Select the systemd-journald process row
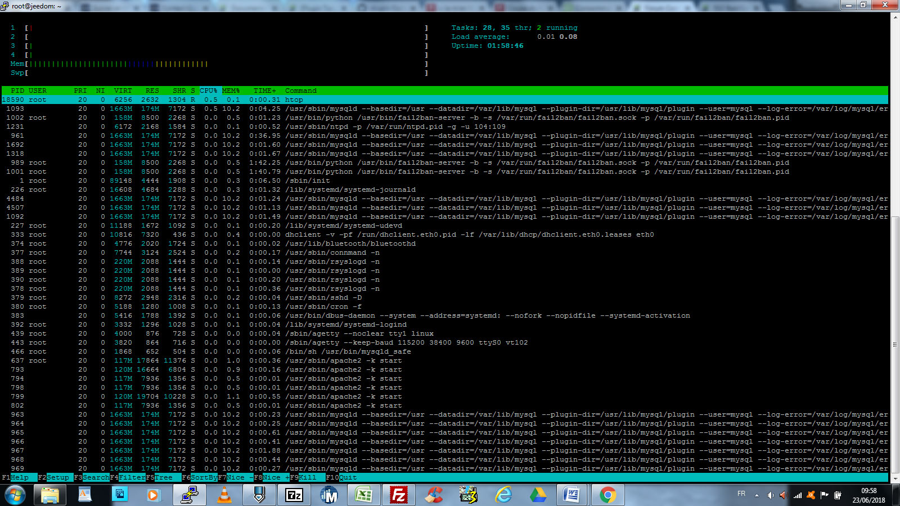This screenshot has height=506, width=900. point(445,189)
